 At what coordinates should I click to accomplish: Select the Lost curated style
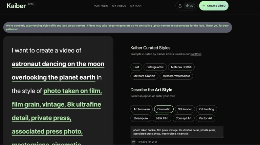click(136, 67)
